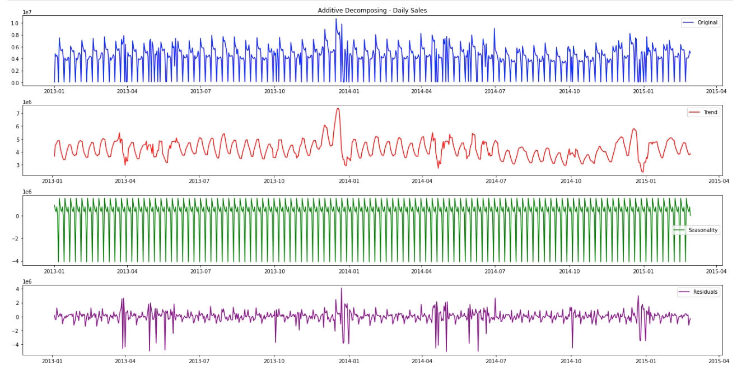Image resolution: width=737 pixels, height=375 pixels.
Task: Select the Trend legend entry label
Action: [710, 113]
